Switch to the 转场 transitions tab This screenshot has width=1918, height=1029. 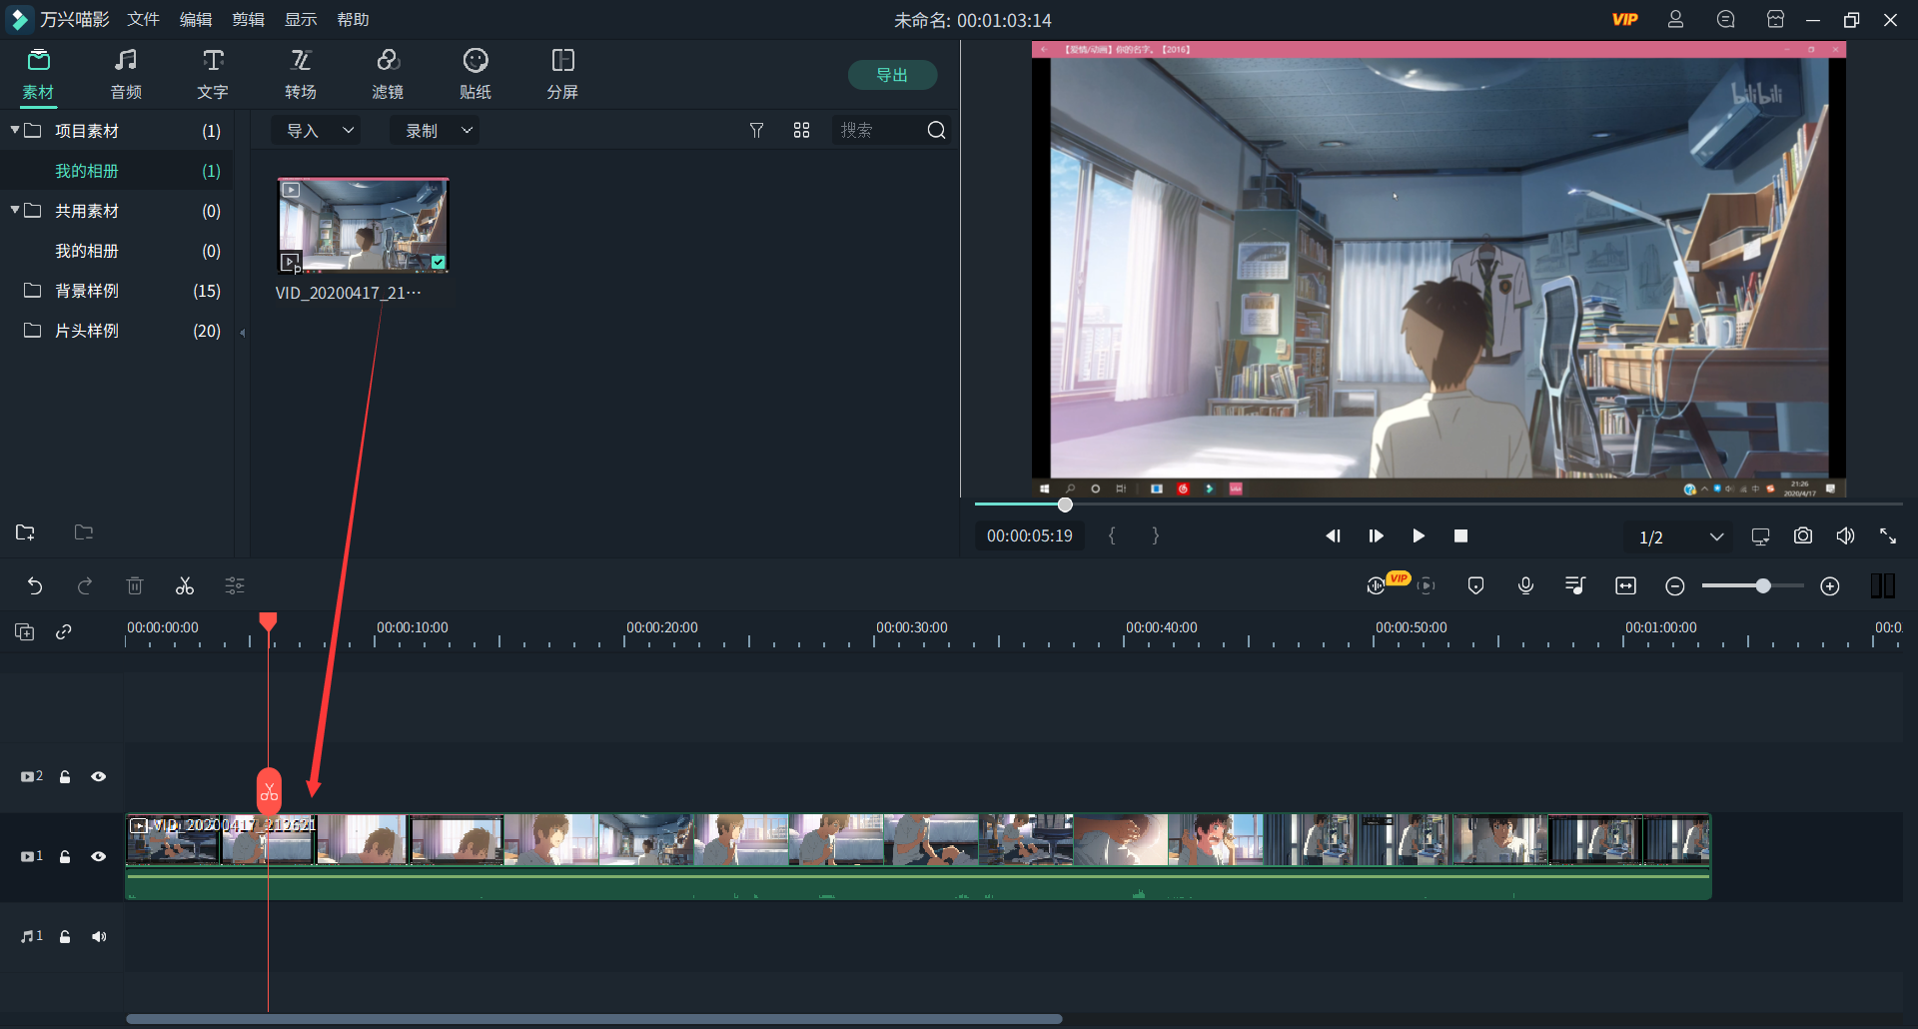point(301,75)
